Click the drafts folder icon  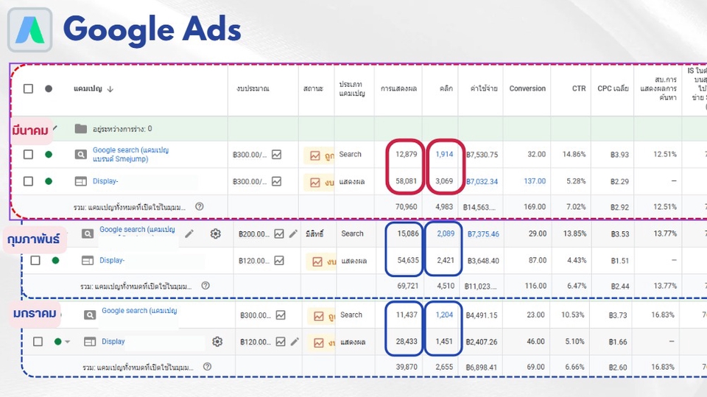tap(81, 129)
